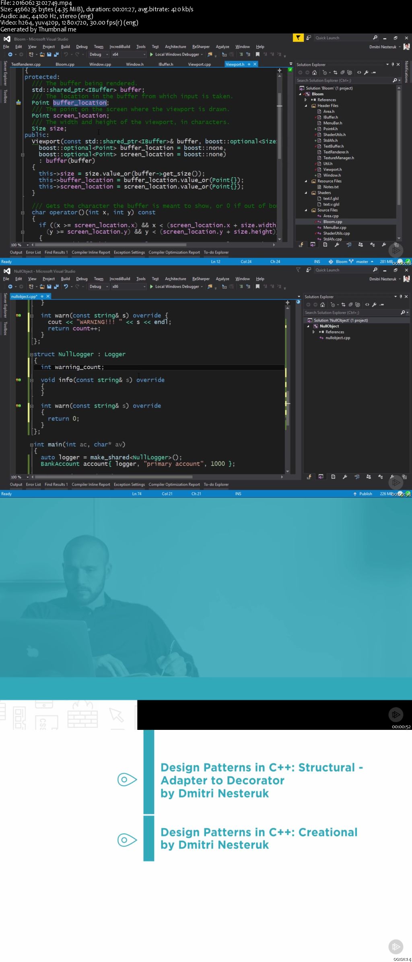Click Collapse All icon in Bloom Solution Explorer
The height and width of the screenshot is (962, 412).
coord(342,73)
